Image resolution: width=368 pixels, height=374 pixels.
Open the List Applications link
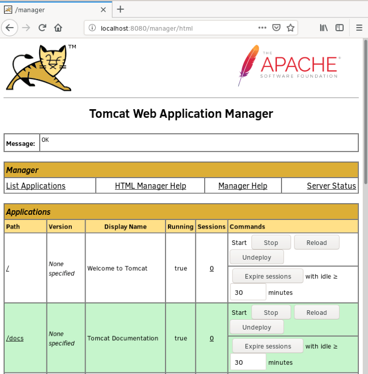coord(36,186)
